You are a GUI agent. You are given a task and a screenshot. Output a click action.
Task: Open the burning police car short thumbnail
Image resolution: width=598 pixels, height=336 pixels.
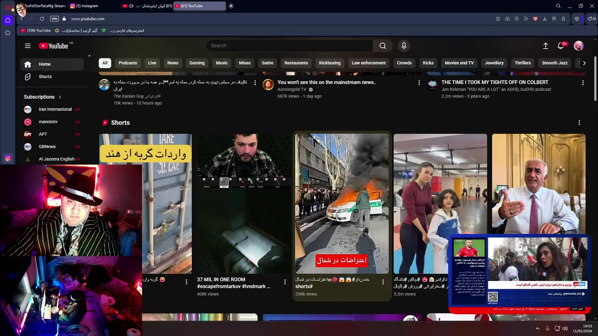(x=342, y=204)
